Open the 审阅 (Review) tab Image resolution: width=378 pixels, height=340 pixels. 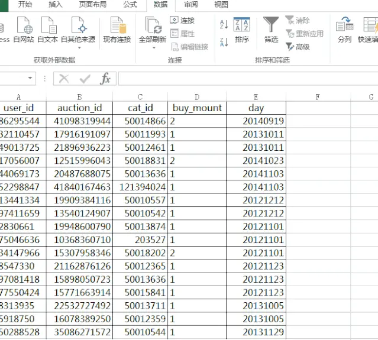191,4
